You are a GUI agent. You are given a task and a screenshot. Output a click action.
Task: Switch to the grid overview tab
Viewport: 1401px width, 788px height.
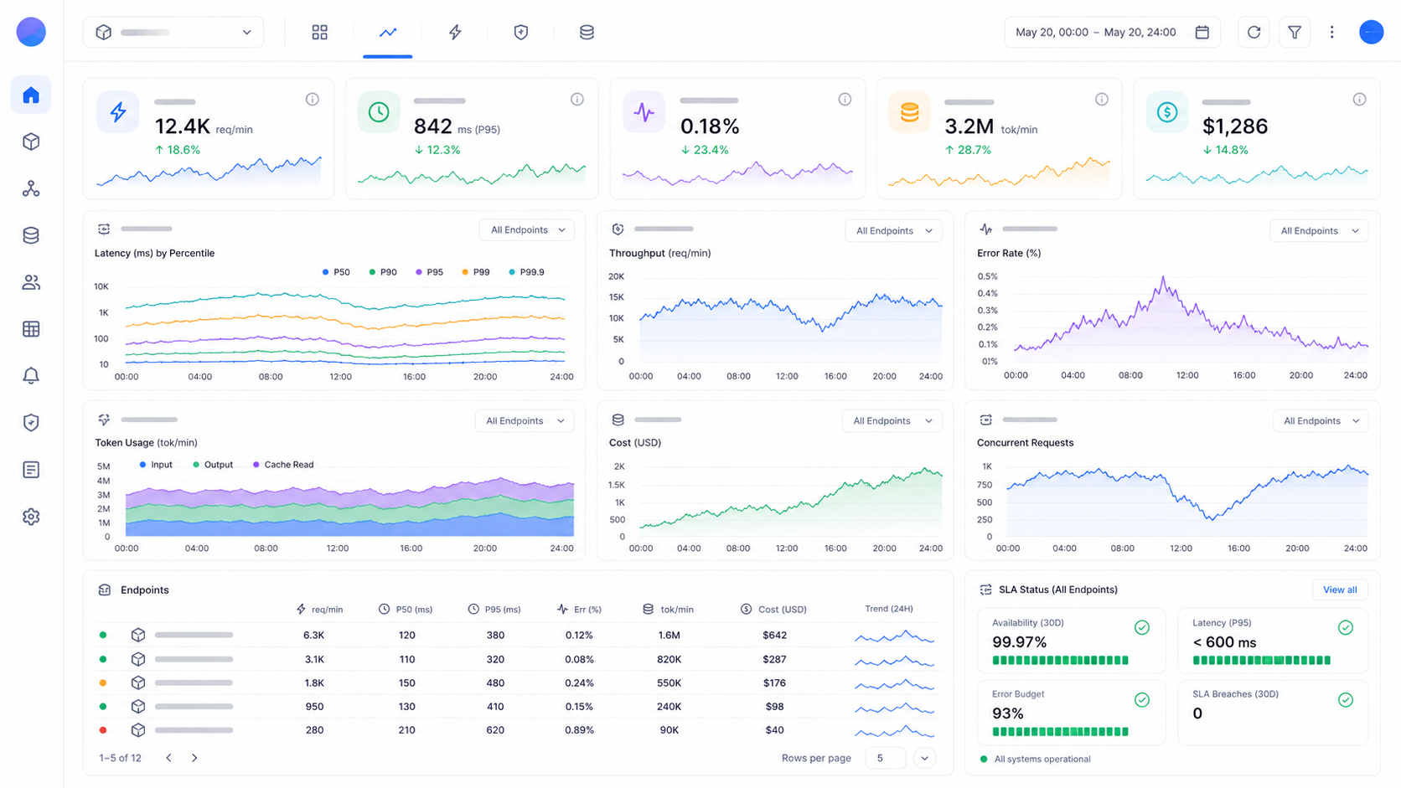tap(319, 32)
